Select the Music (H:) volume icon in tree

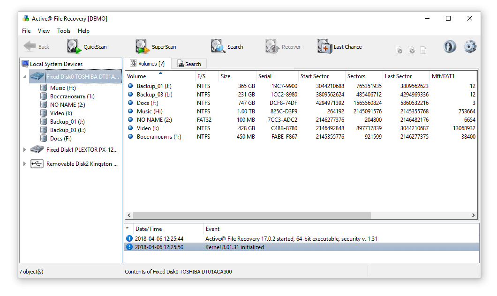point(44,88)
